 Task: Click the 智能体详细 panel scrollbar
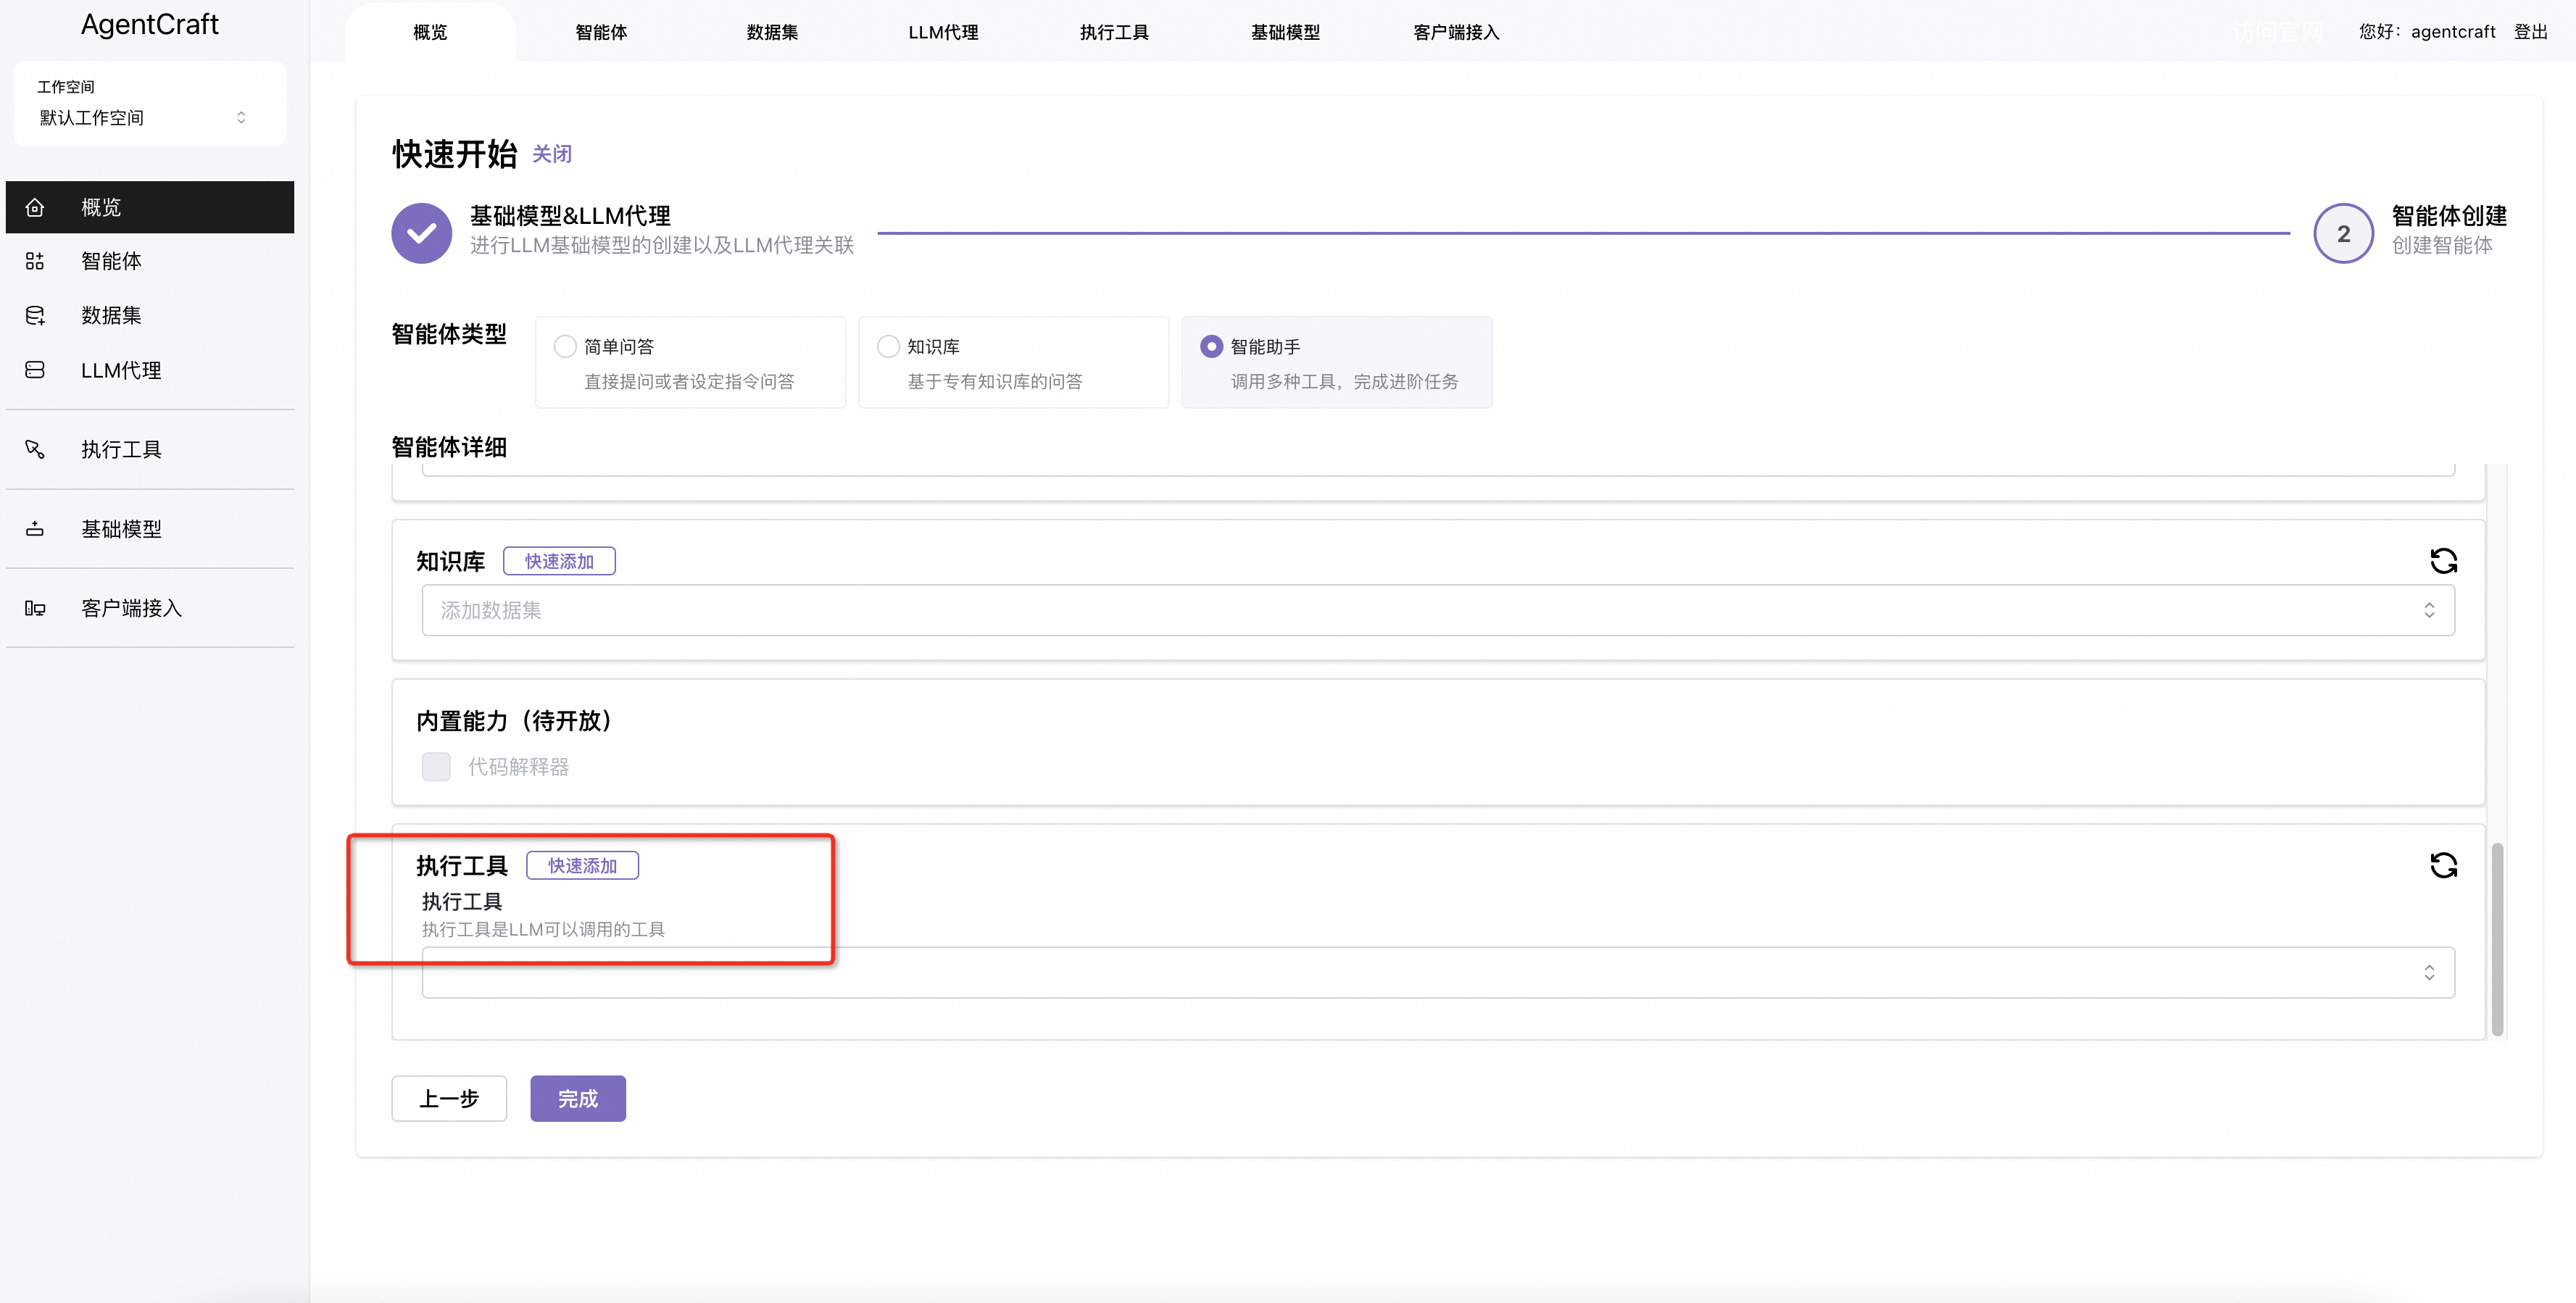[x=2497, y=940]
